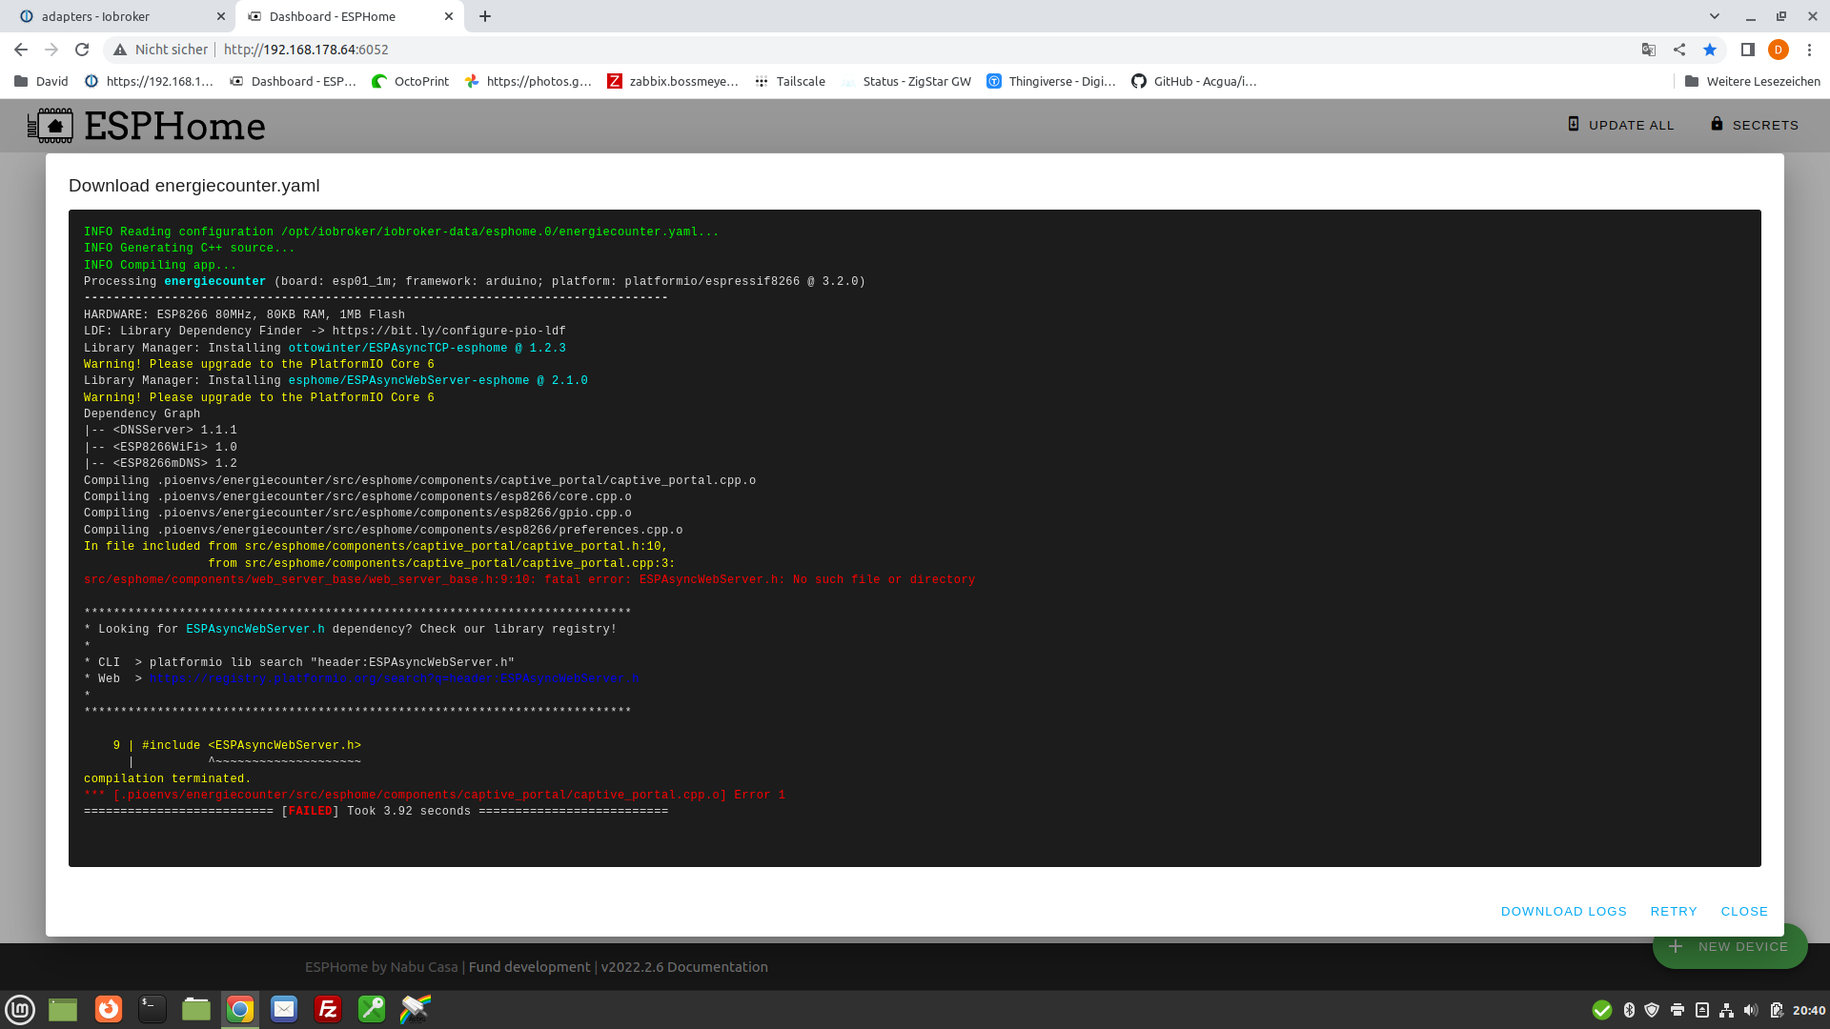Open the Chrome three-dot menu
1830x1029 pixels.
coord(1809,50)
